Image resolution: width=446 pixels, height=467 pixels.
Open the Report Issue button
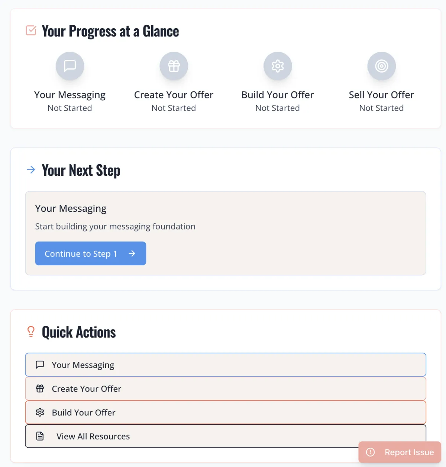pos(400,452)
